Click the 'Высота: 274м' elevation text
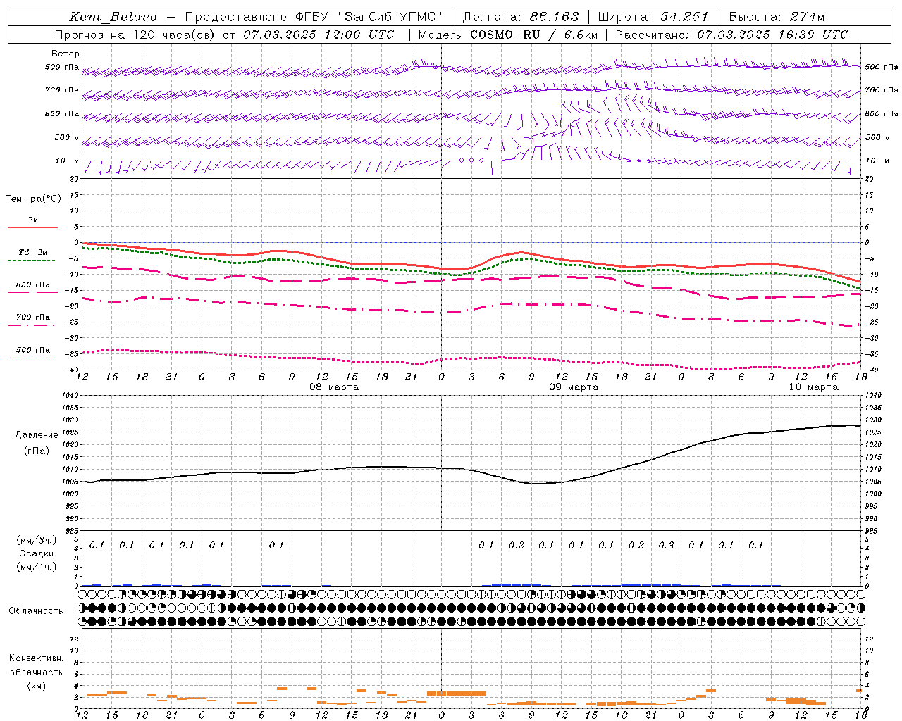This screenshot has height=721, width=902. [x=777, y=17]
